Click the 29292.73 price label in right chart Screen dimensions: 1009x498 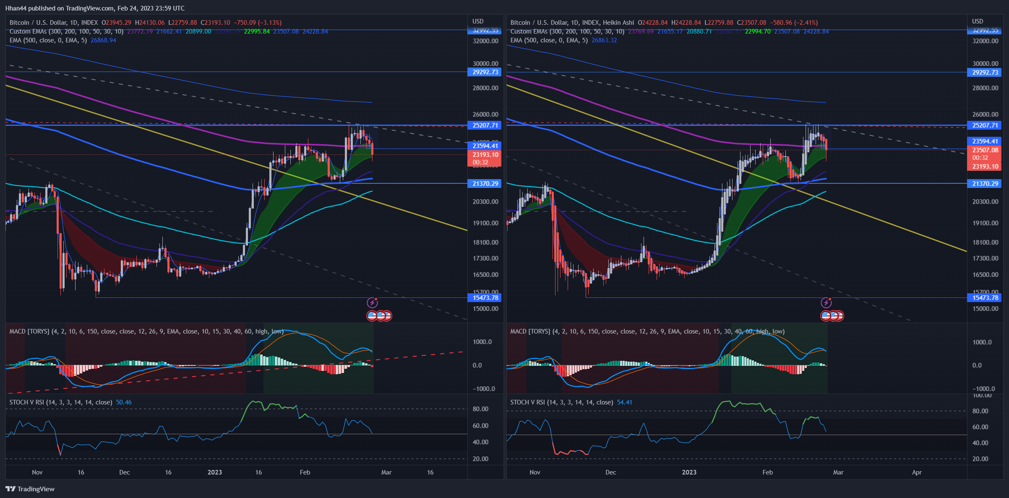tap(985, 72)
